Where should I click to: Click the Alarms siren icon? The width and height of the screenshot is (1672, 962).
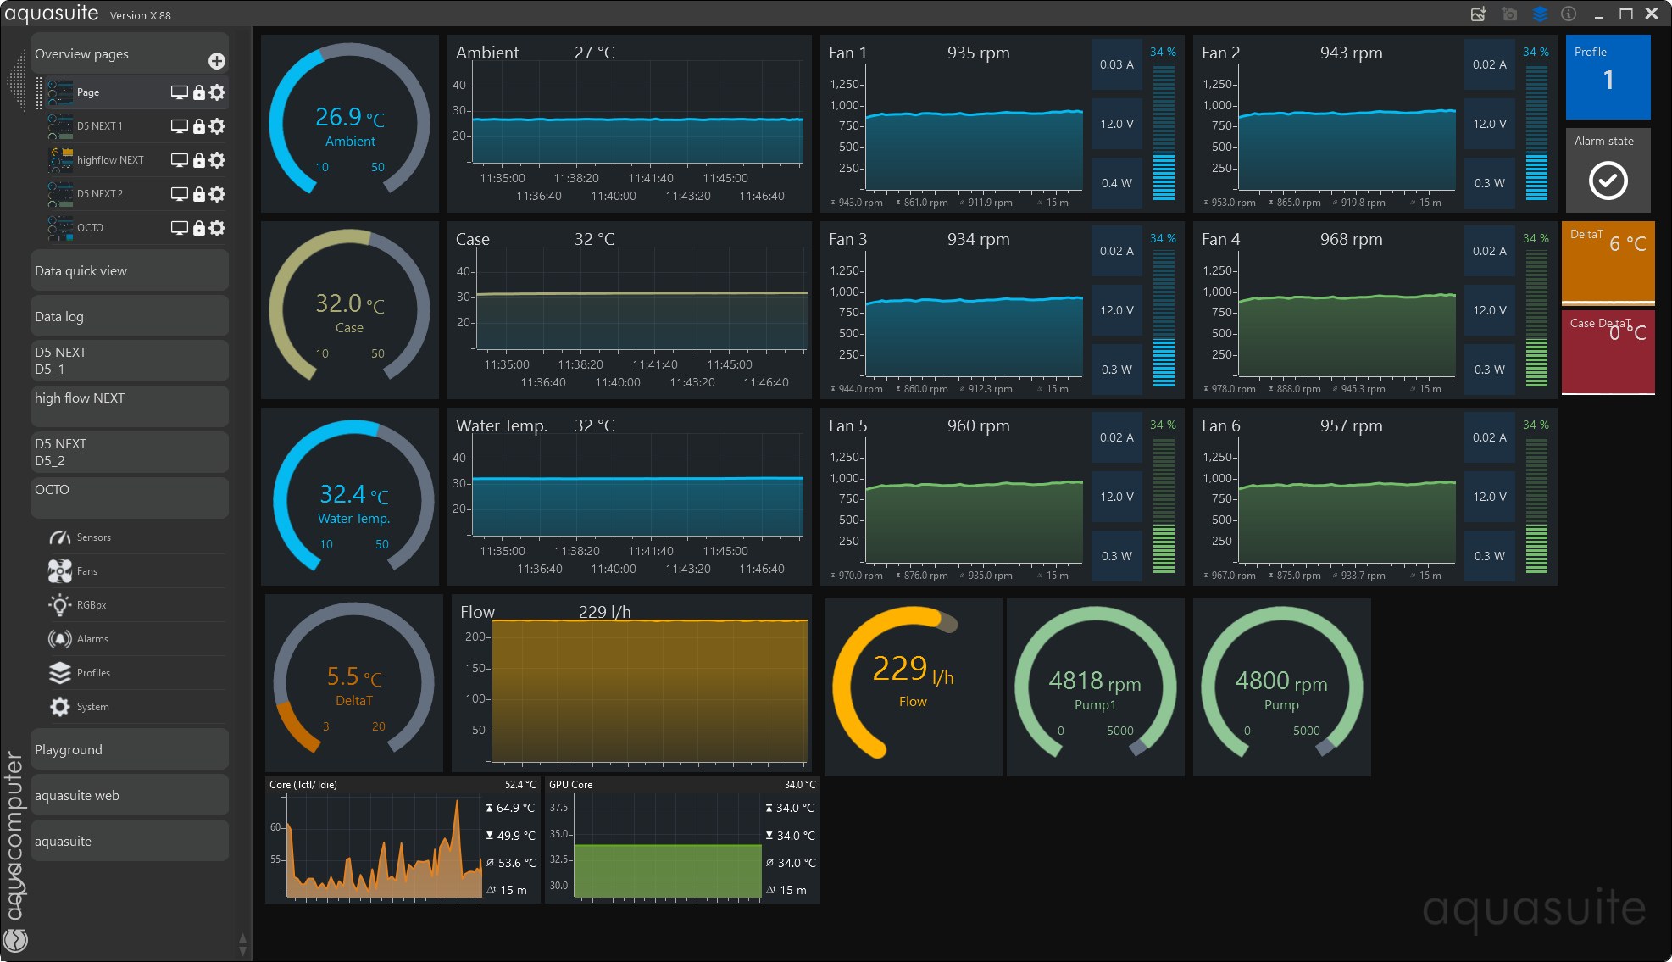click(x=59, y=639)
